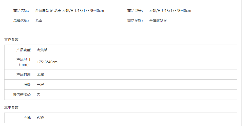Click the 基本参数 section heading
This screenshot has height=129, width=247.
coord(11,107)
